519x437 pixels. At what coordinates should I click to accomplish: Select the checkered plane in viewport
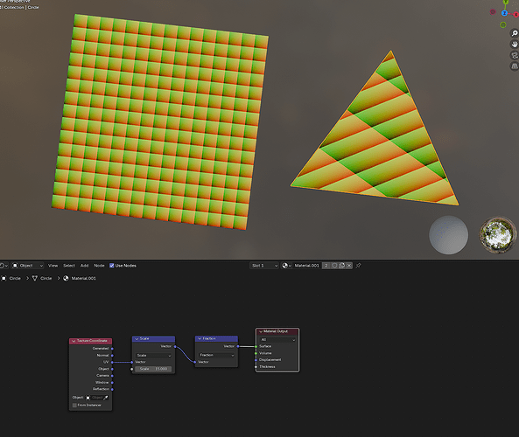pyautogui.click(x=160, y=121)
